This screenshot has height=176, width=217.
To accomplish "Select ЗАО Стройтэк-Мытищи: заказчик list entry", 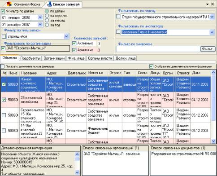I will pos(112,154).
